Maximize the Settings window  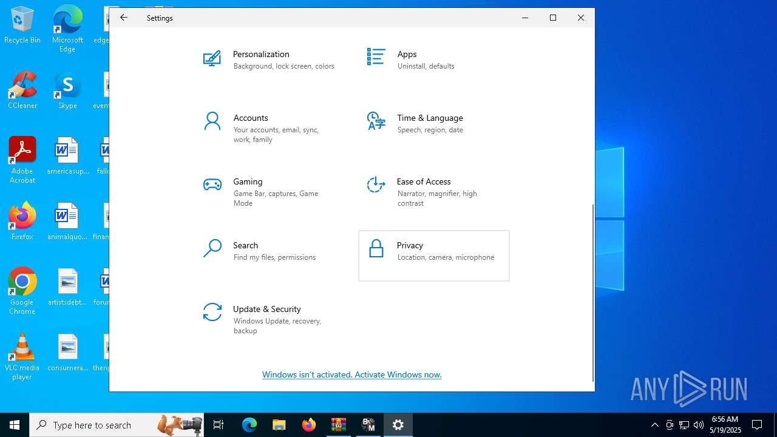[x=553, y=18]
